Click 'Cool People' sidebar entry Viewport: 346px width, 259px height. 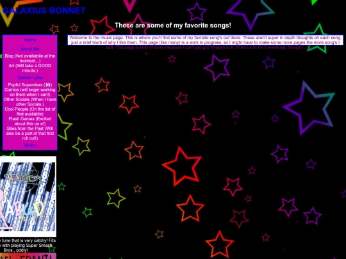click(x=30, y=111)
